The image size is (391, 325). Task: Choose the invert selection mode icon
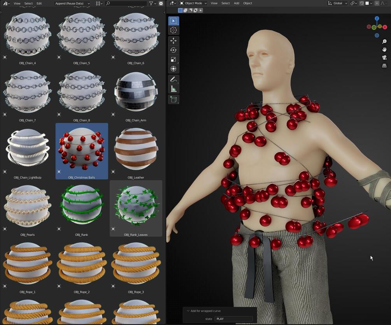tap(195, 10)
